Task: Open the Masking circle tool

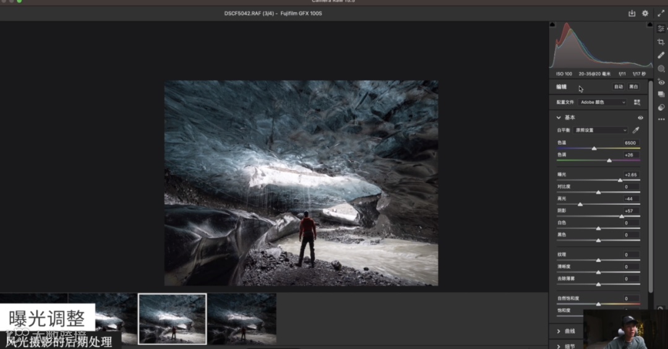Action: 661,68
